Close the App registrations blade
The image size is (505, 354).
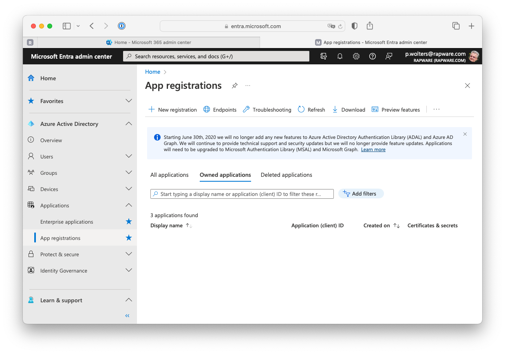[468, 86]
